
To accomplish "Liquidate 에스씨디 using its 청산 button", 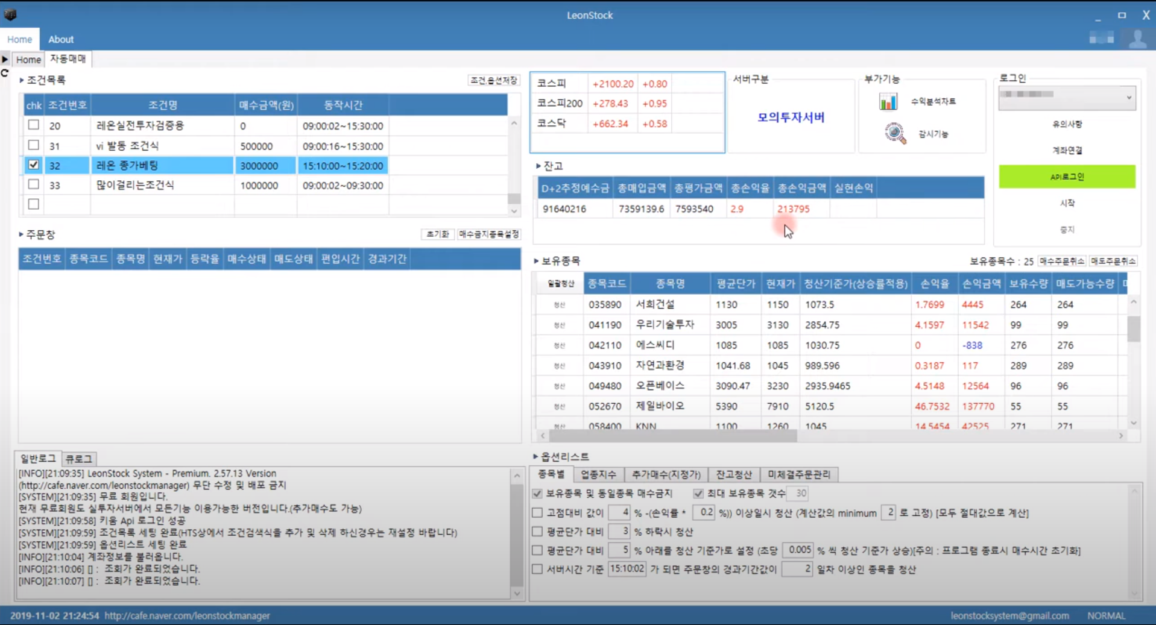I will (x=560, y=345).
